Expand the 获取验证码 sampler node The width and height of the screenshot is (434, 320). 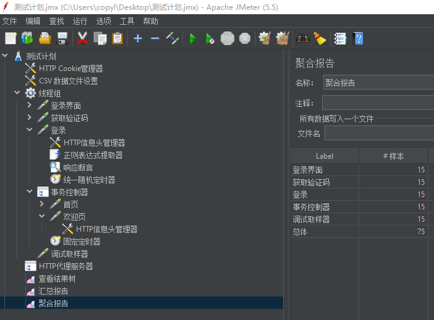tap(30, 117)
